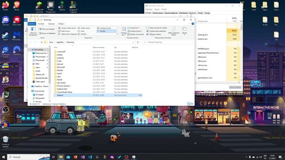Viewport: 285px width, 160px height.
Task: Click the refresh icon beside address bar
Action: [138, 42]
